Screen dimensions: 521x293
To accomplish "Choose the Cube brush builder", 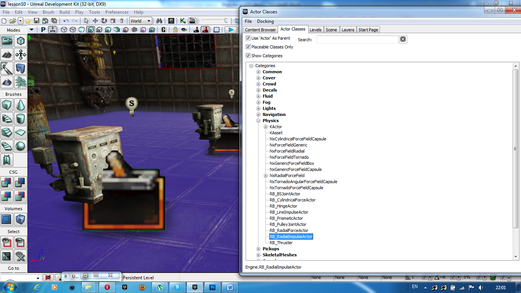I will (x=7, y=105).
